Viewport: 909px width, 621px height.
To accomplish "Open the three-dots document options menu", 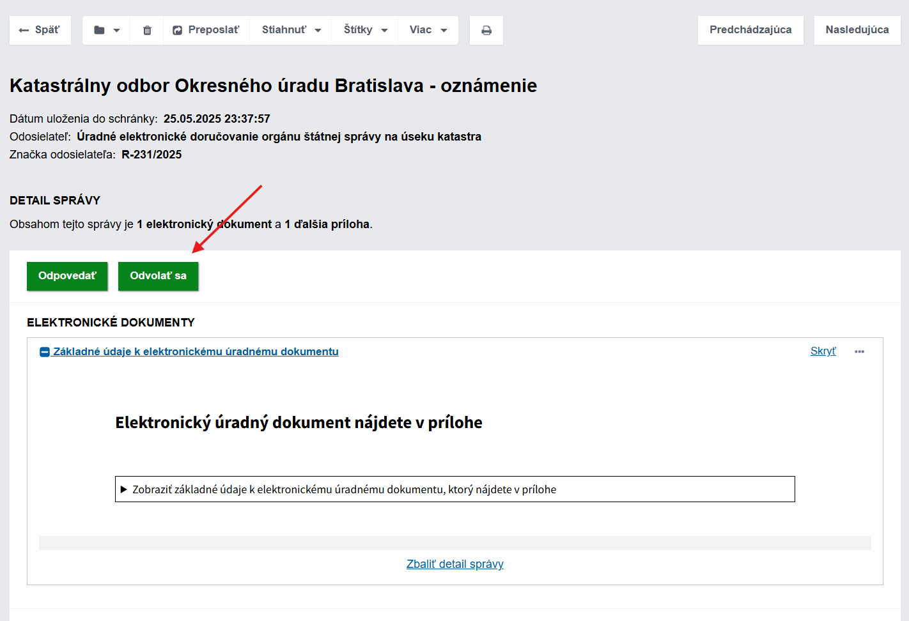I will pos(859,351).
